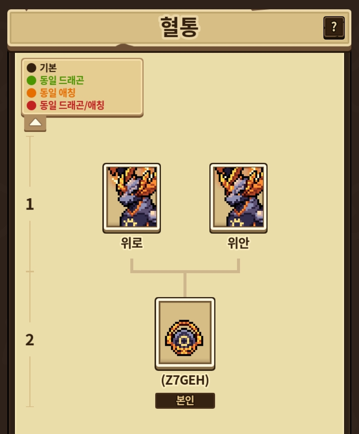Select generation 1 marker on timeline

[x=30, y=204]
